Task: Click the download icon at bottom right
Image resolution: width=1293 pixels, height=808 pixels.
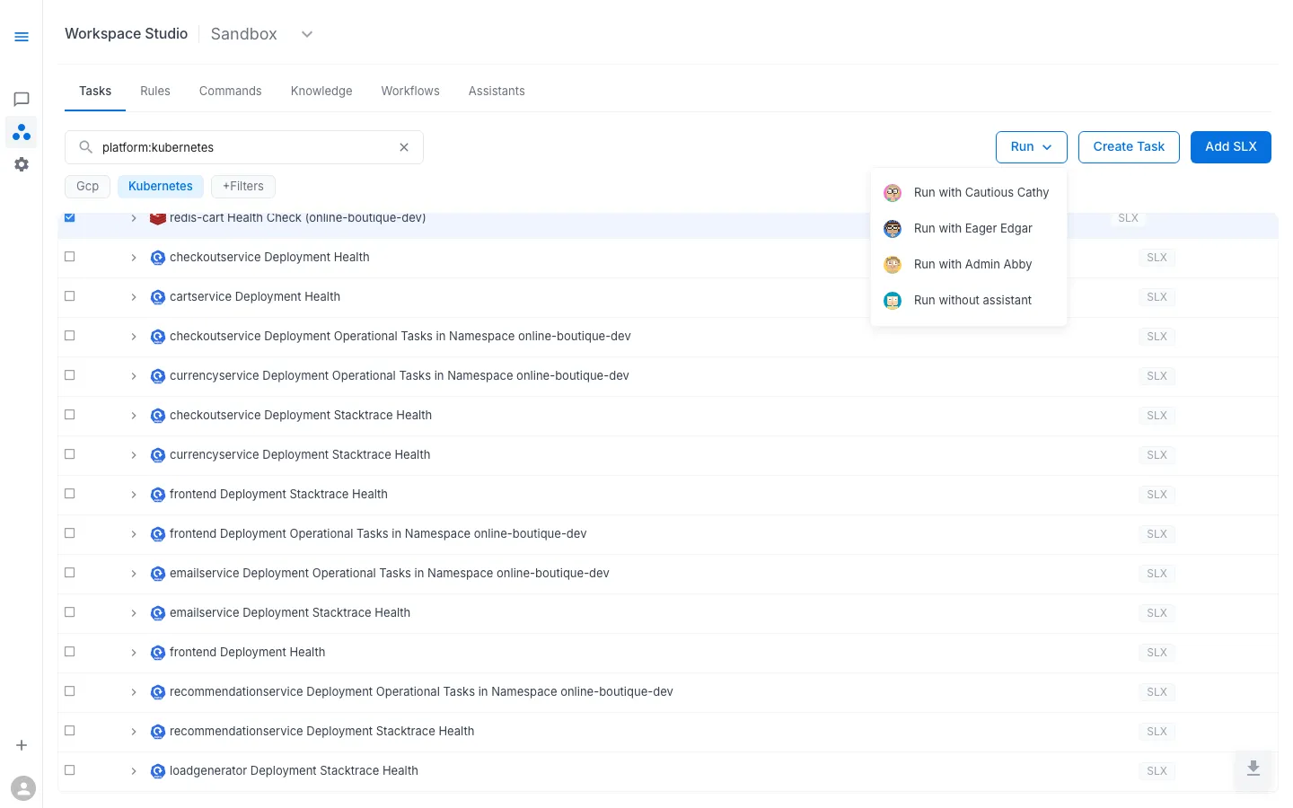Action: click(x=1253, y=769)
